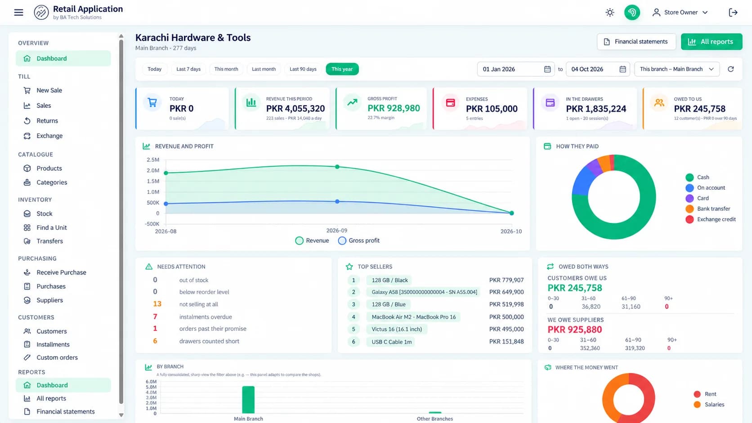This screenshot has height=423, width=752.
Task: Toggle light/dark theme sun icon
Action: (609, 13)
